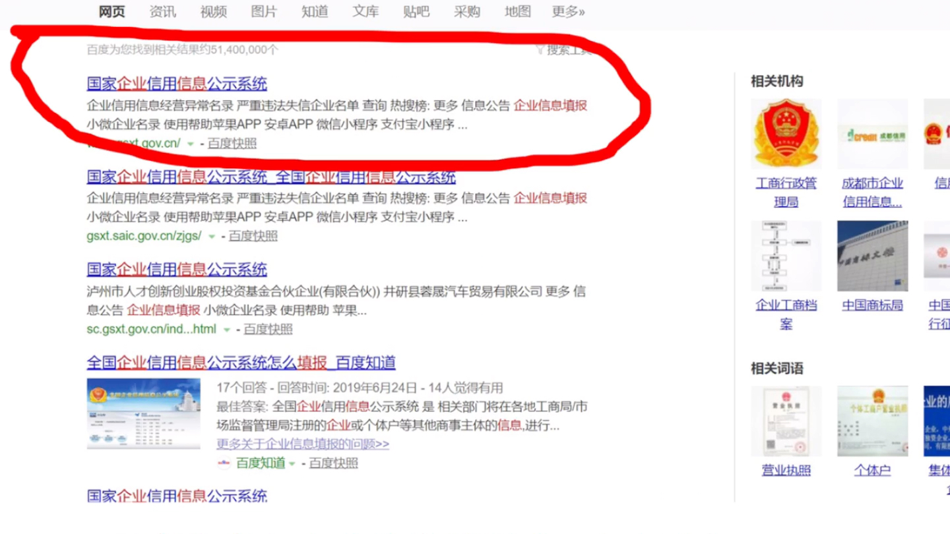Click the 工商行政管理局 emblem image

click(x=786, y=134)
